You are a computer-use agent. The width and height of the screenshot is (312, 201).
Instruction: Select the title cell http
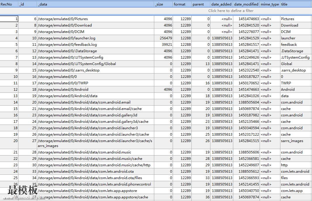(x=296, y=165)
